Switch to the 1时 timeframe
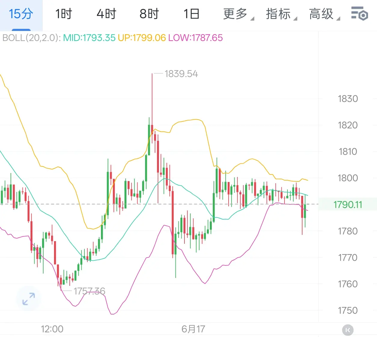The width and height of the screenshot is (377, 337). pos(64,14)
